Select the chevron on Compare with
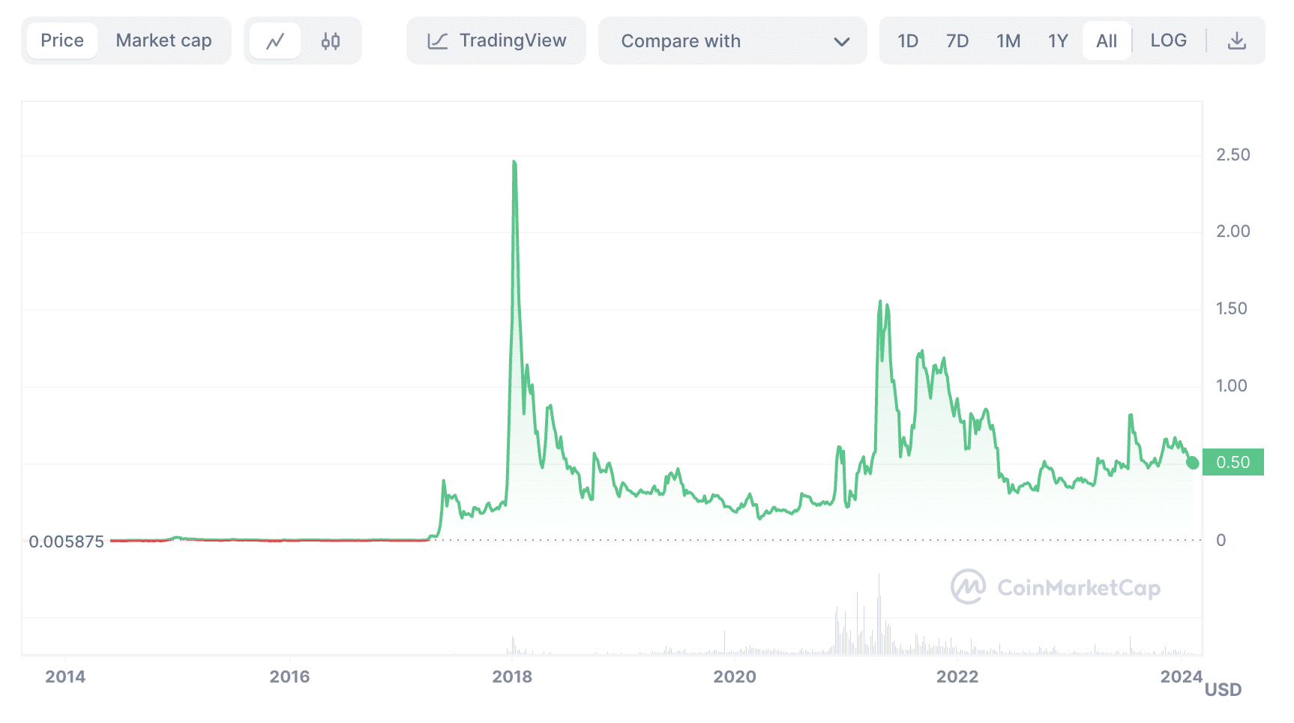 pyautogui.click(x=843, y=41)
